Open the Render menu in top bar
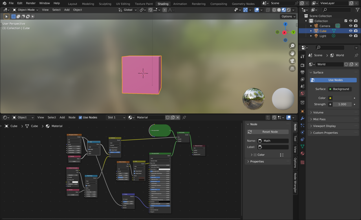The width and height of the screenshot is (361, 220). [x=31, y=3]
